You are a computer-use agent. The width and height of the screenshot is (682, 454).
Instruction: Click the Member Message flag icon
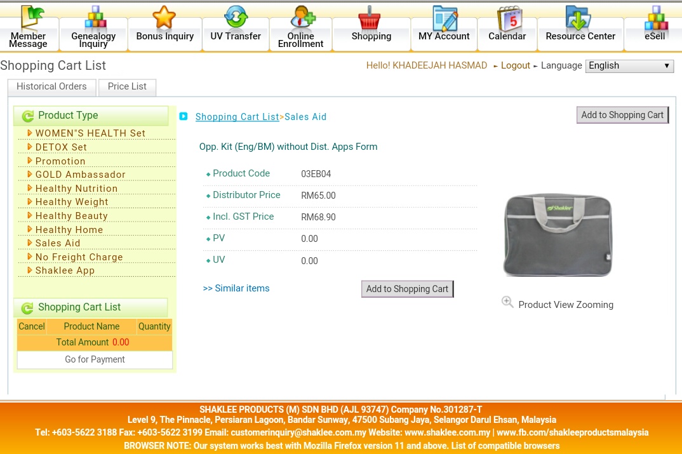[32, 17]
